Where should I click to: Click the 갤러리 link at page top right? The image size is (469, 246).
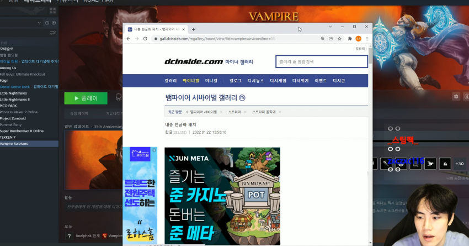click(360, 49)
